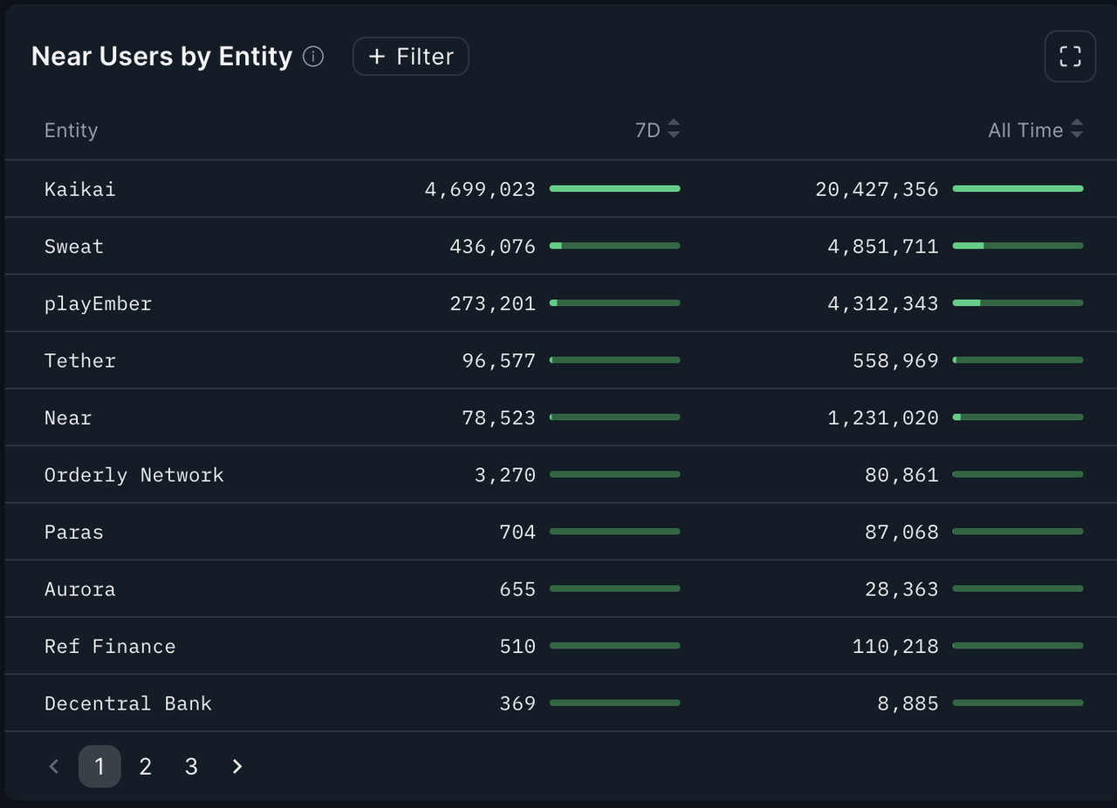Open the Kaikai entity row
The image size is (1117, 808).
click(x=79, y=189)
